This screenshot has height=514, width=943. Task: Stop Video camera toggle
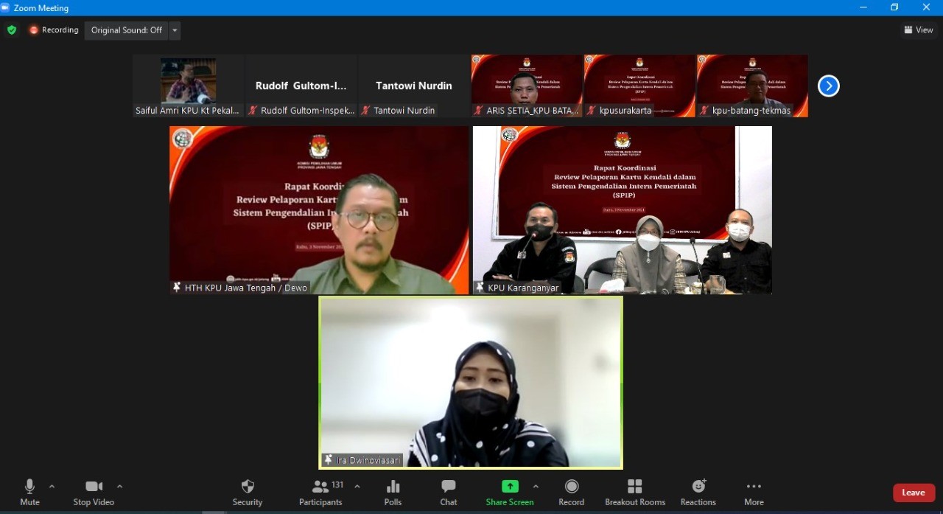coord(94,492)
